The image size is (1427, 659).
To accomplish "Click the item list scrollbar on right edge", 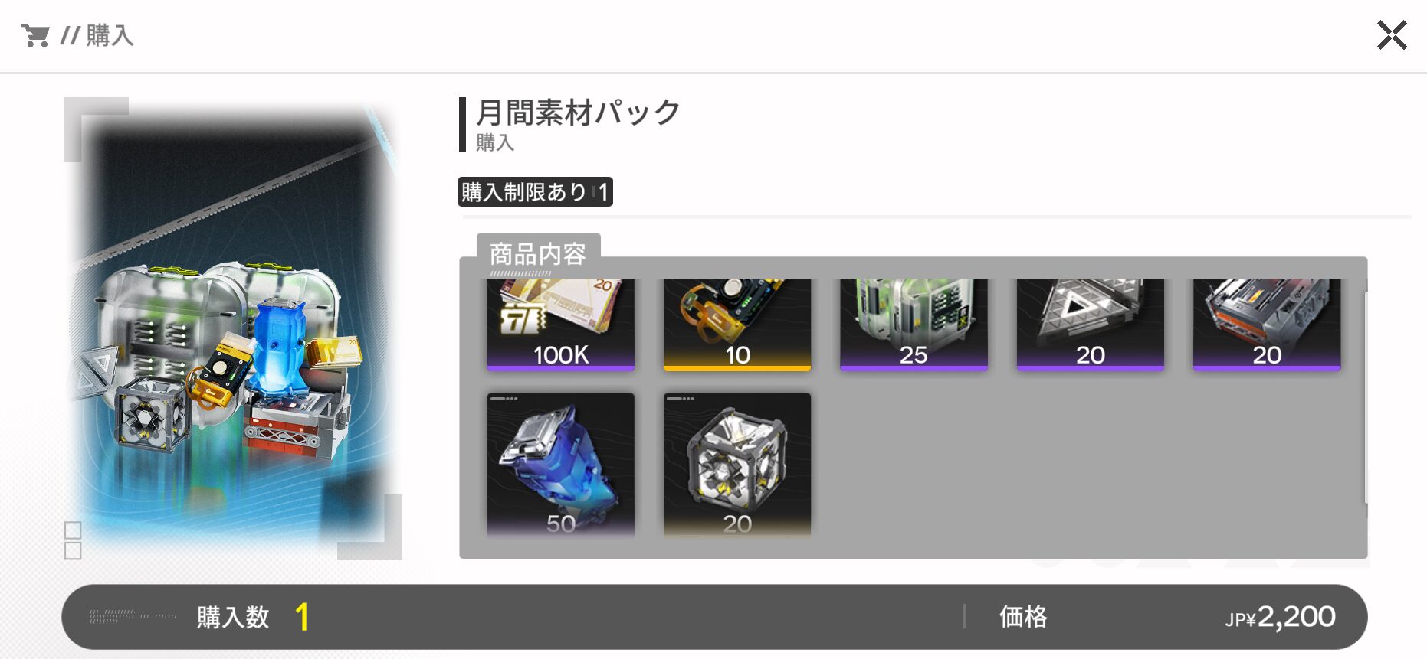I will (1365, 398).
